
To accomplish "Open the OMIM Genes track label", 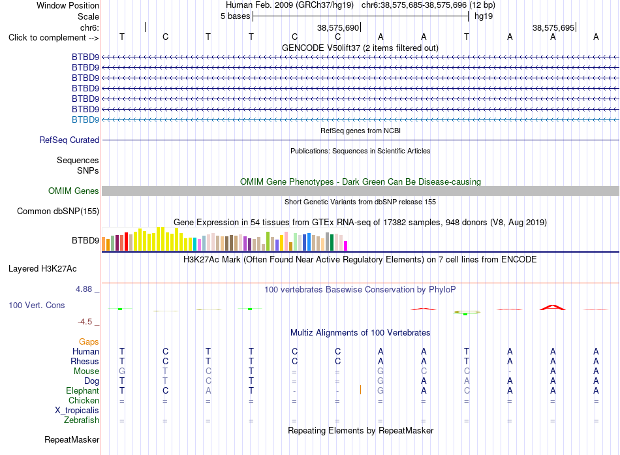I will (x=74, y=191).
